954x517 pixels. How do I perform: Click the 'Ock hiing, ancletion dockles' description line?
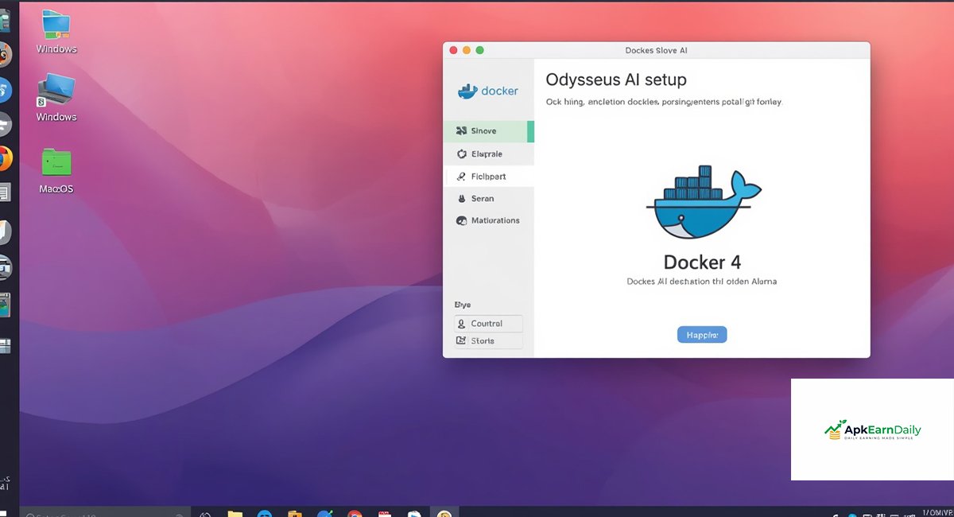(664, 103)
